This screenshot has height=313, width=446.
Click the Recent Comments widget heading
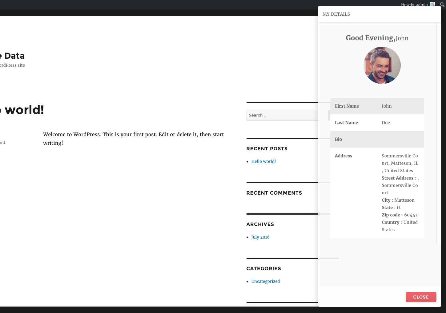tap(274, 193)
